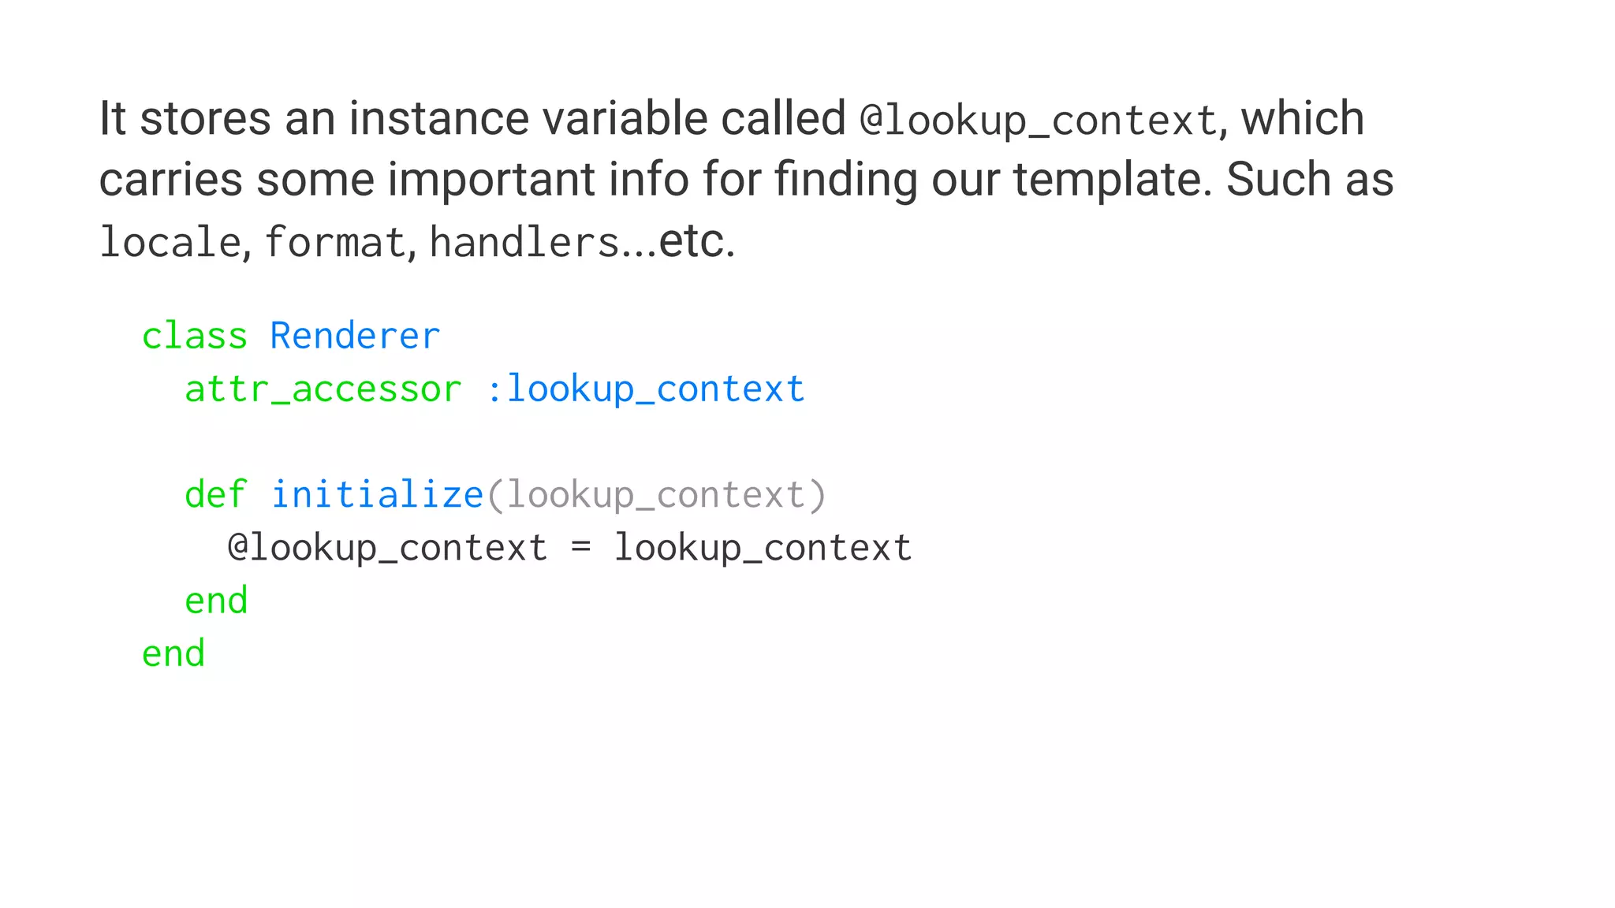
Task: Click the green "def" keyword
Action: click(215, 495)
